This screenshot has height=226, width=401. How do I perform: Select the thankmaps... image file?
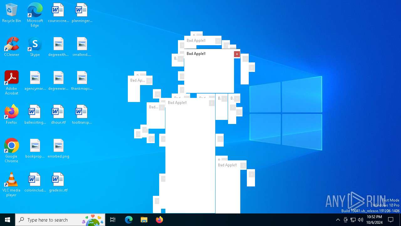82,81
